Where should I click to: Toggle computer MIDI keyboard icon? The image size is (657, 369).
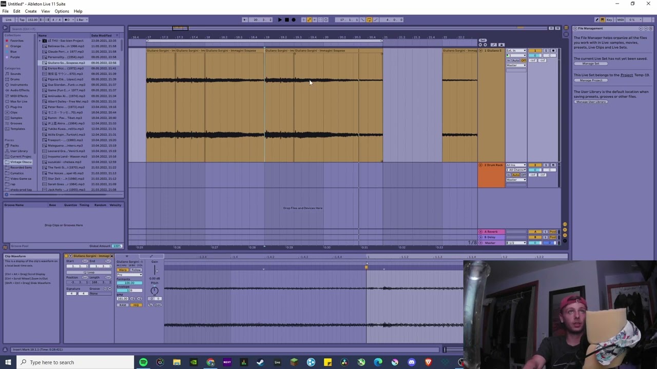coord(602,19)
